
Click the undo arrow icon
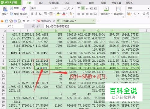coord(24,21)
